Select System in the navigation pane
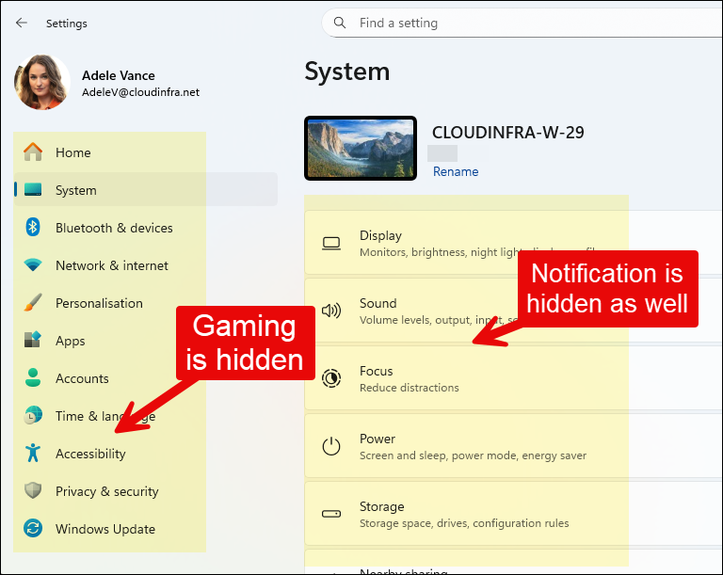Viewport: 723px width, 575px height. click(75, 190)
